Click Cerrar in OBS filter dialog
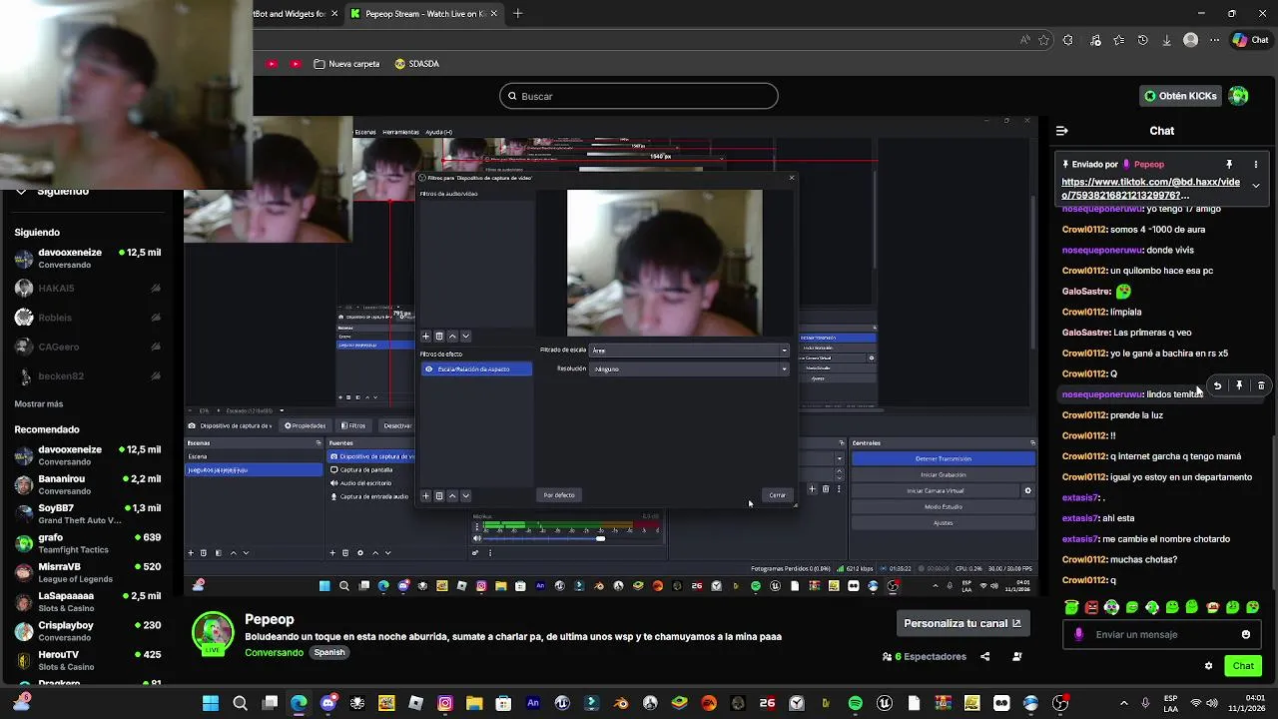 tap(777, 495)
